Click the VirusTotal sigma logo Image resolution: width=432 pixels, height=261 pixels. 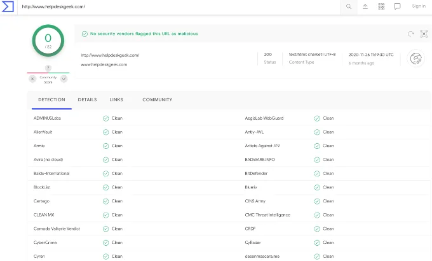[x=8, y=6]
